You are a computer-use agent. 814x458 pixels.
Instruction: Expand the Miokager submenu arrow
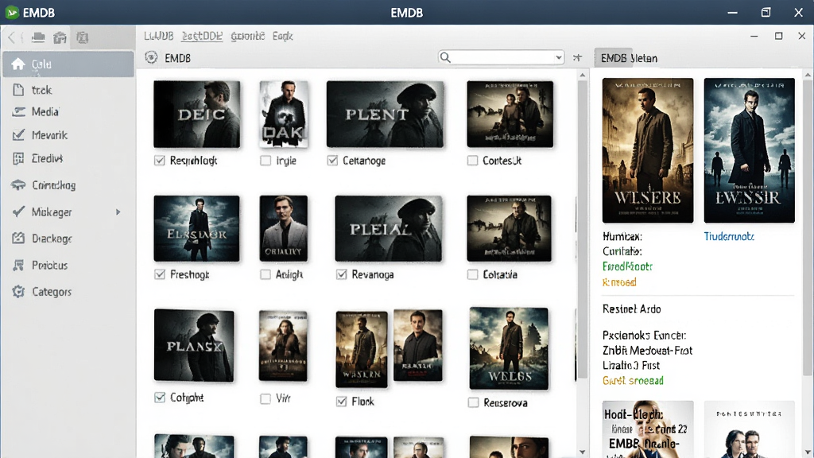point(118,212)
